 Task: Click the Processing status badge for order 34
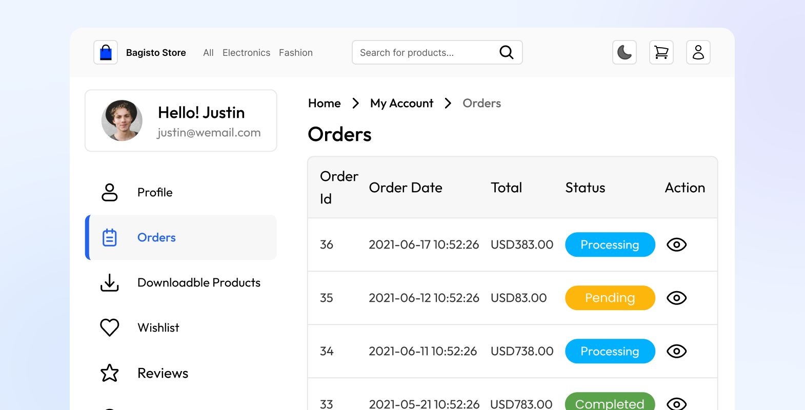point(610,351)
